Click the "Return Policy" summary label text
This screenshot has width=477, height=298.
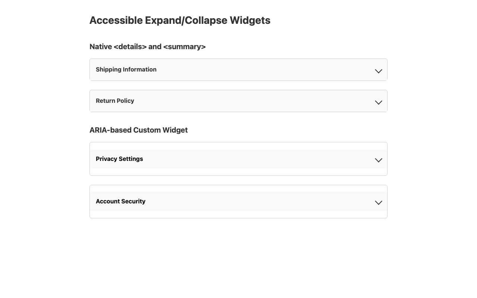[x=115, y=101]
